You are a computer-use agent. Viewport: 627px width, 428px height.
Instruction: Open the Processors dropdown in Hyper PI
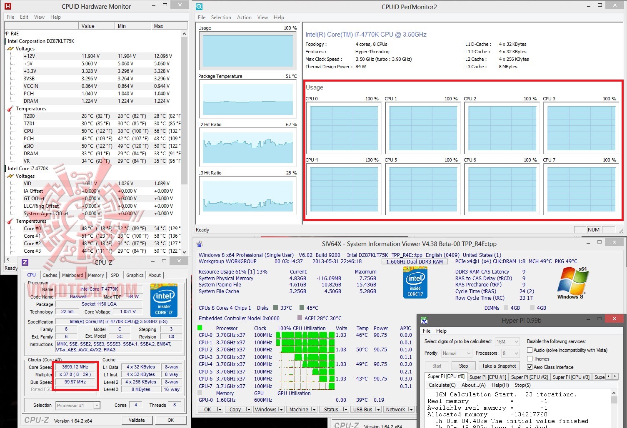510,353
